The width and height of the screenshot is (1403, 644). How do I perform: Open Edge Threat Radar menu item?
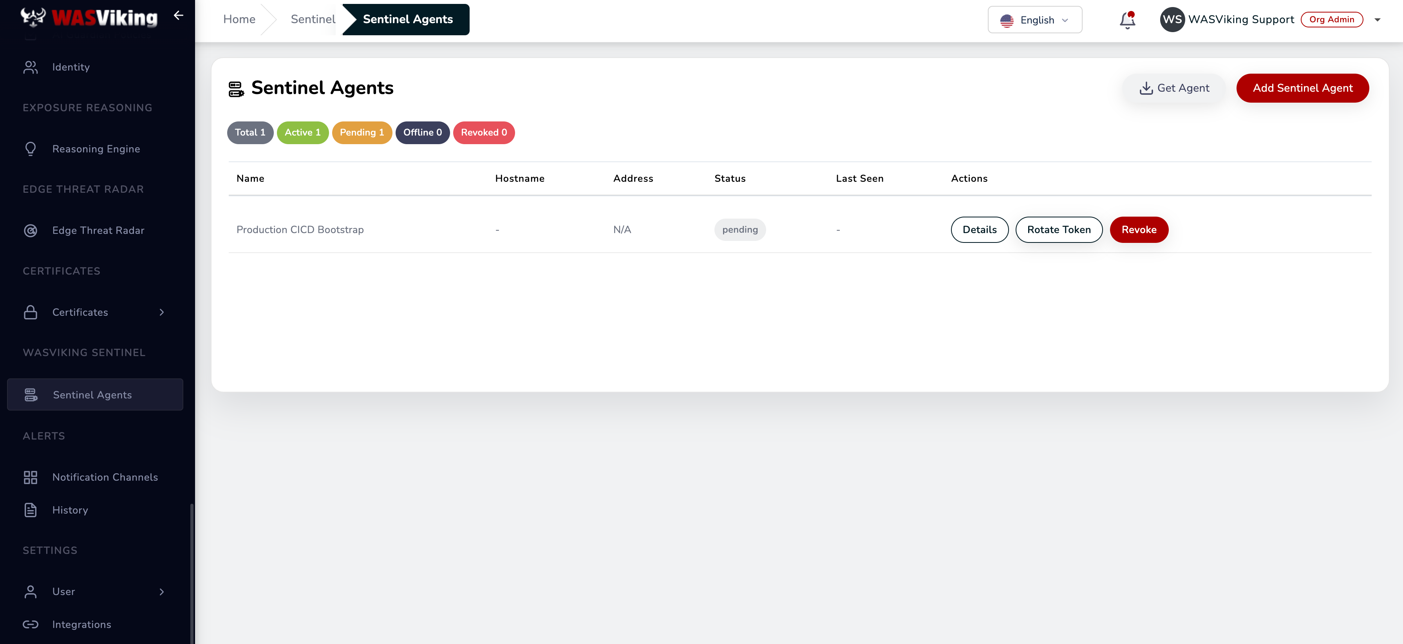coord(95,230)
